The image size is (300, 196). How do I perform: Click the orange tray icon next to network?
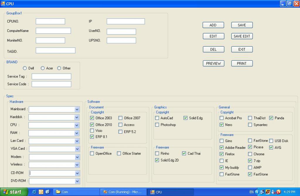pyautogui.click(x=268, y=192)
